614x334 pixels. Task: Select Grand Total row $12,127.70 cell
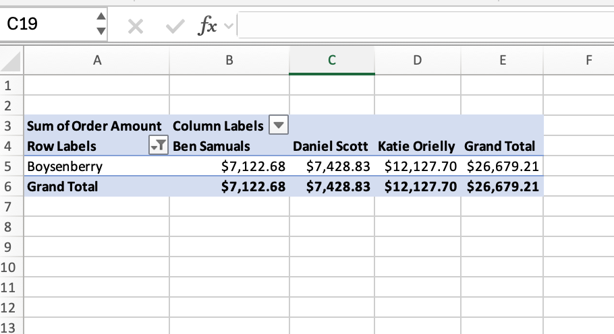click(418, 187)
